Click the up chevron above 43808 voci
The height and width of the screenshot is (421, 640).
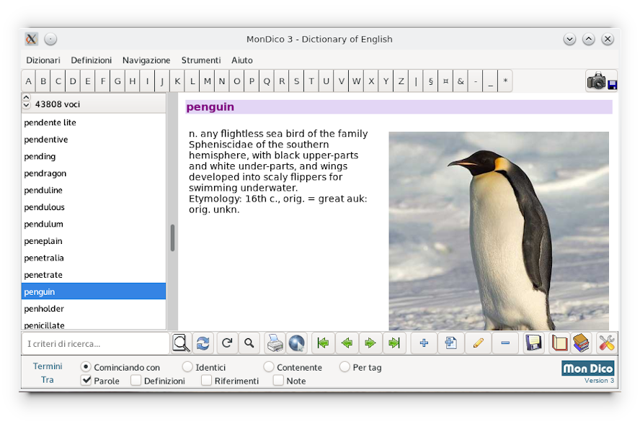pyautogui.click(x=27, y=97)
